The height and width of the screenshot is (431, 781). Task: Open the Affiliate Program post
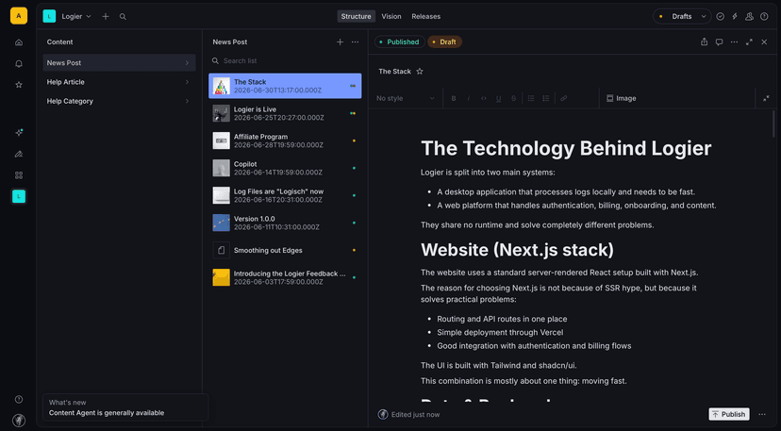pyautogui.click(x=285, y=141)
